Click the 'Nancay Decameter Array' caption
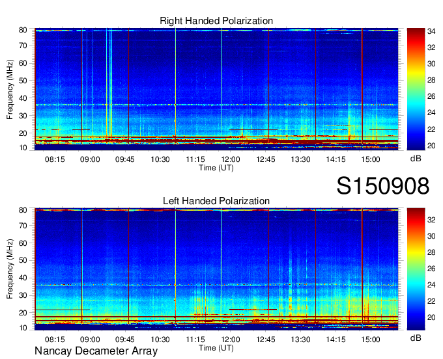Image resolution: width=443 pixels, height=359 pixels. coord(96,351)
